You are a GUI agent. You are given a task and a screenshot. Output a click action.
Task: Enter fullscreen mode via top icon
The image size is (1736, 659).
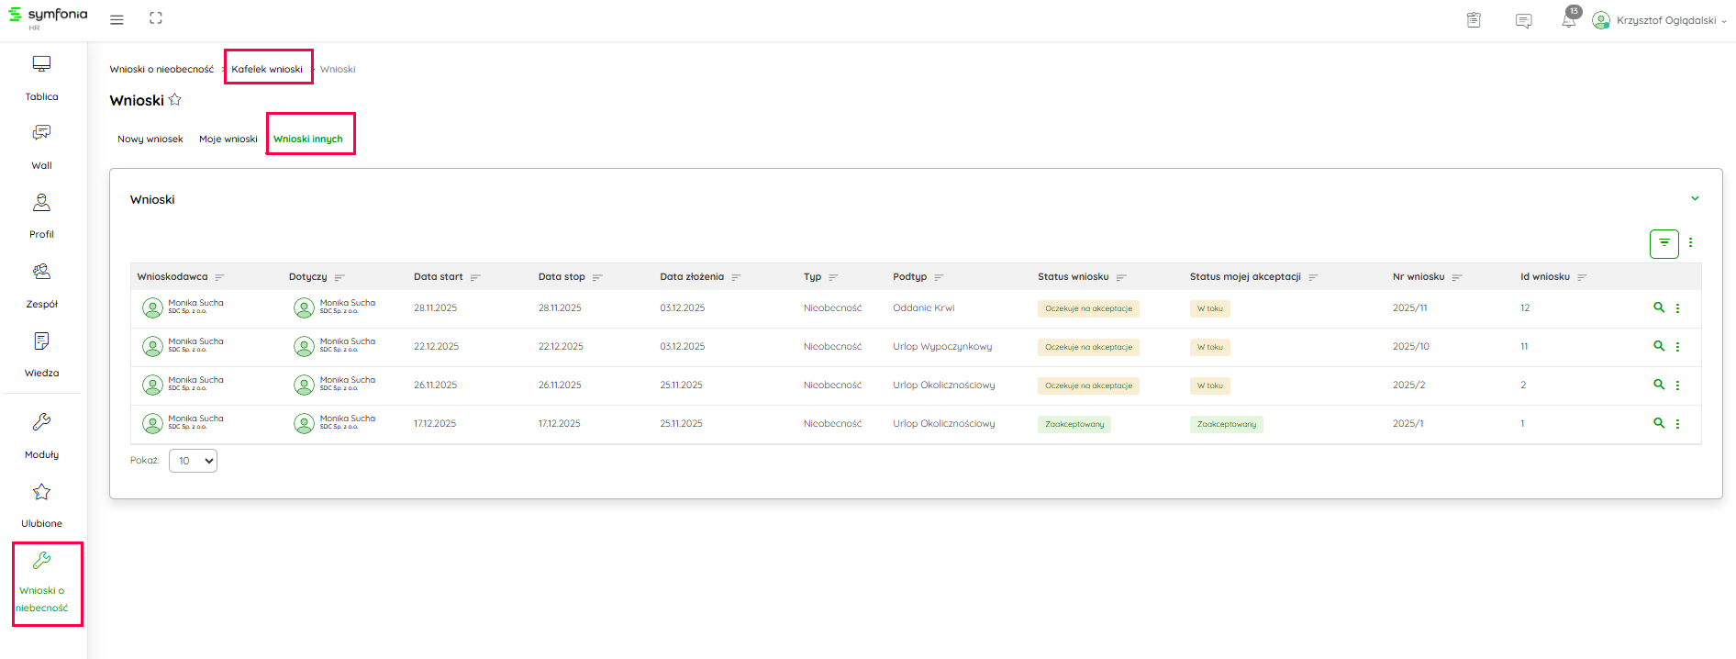156,18
